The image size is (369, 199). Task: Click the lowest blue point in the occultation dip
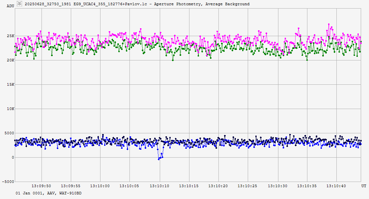[x=159, y=159]
